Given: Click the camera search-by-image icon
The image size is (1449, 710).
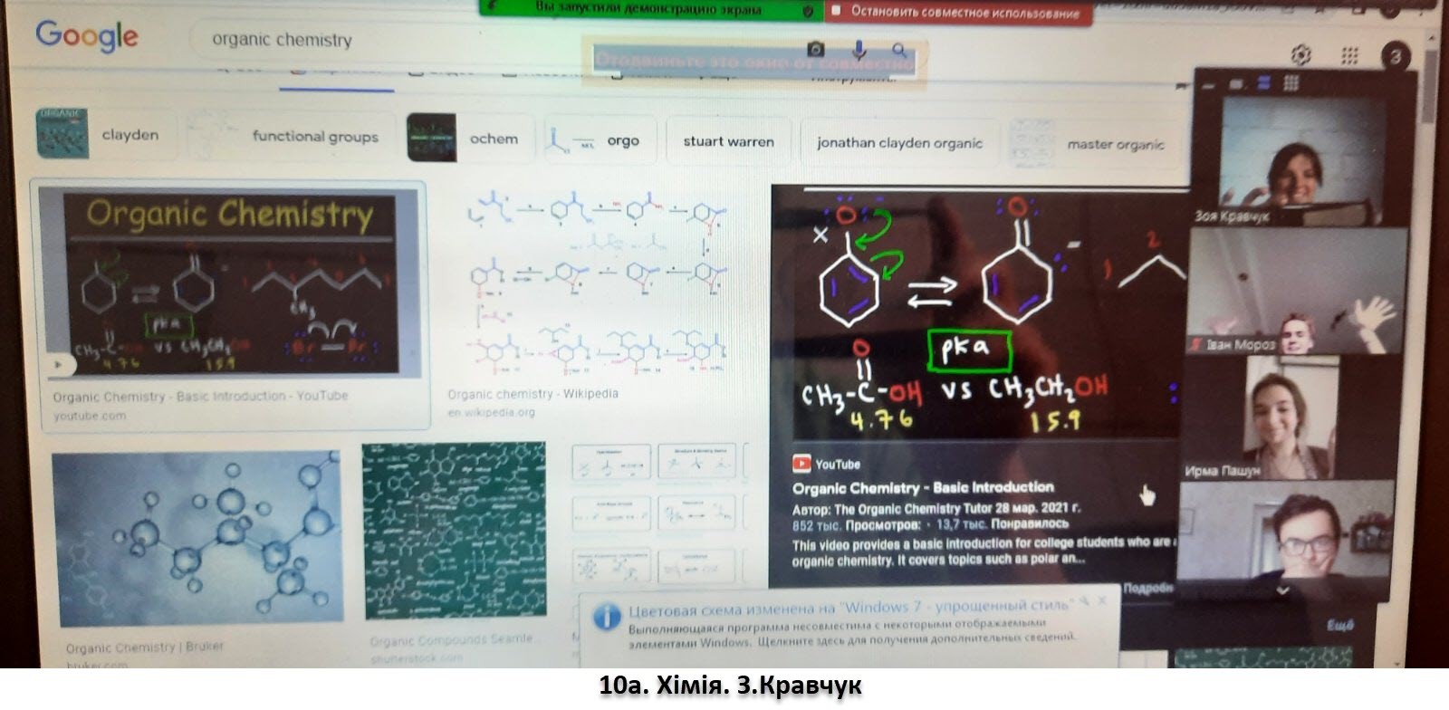Looking at the screenshot, I should [x=816, y=50].
